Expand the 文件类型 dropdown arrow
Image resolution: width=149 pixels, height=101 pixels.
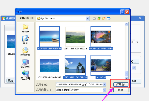point(104,90)
